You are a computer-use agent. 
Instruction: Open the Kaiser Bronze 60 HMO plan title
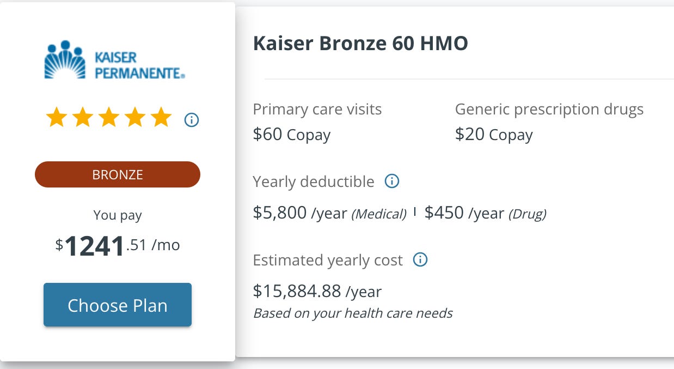[360, 44]
